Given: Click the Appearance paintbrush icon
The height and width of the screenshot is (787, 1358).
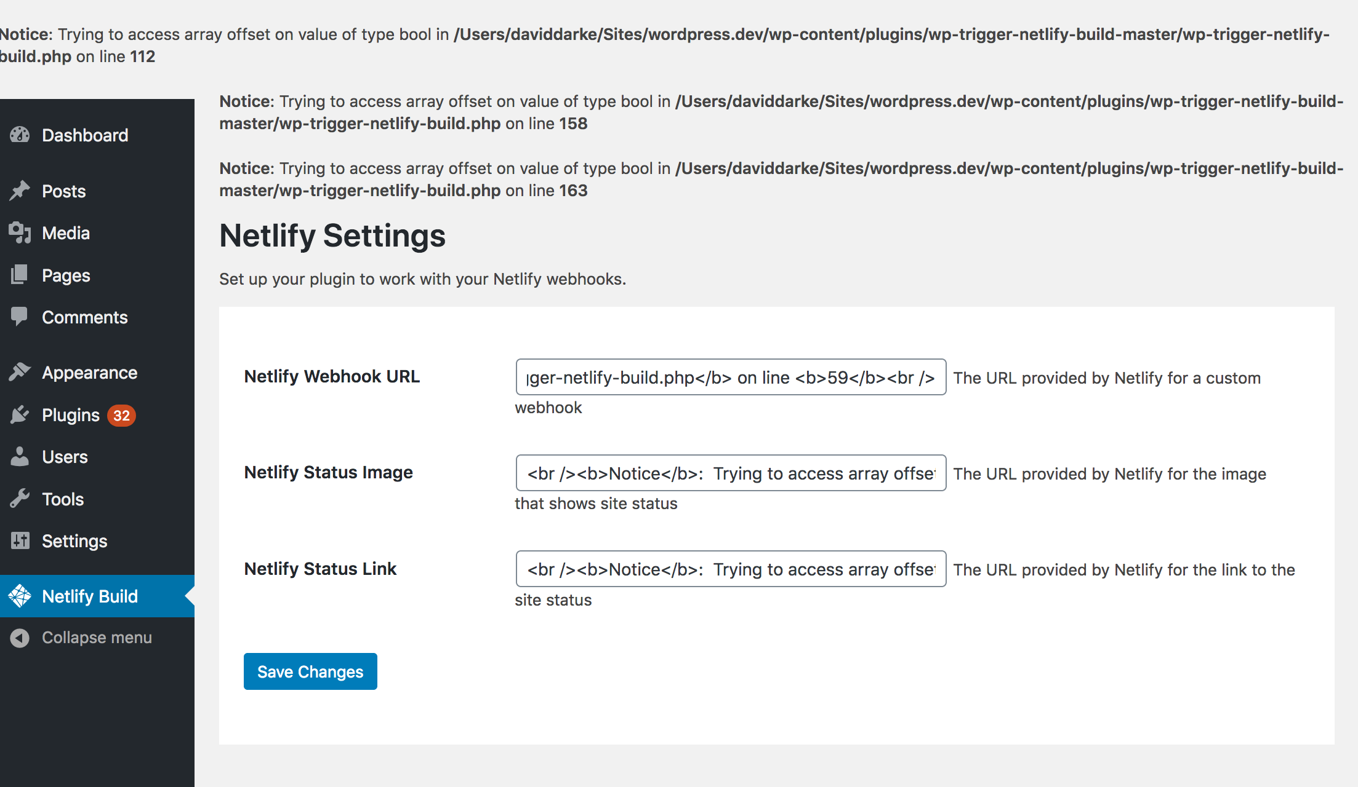Looking at the screenshot, I should [20, 372].
